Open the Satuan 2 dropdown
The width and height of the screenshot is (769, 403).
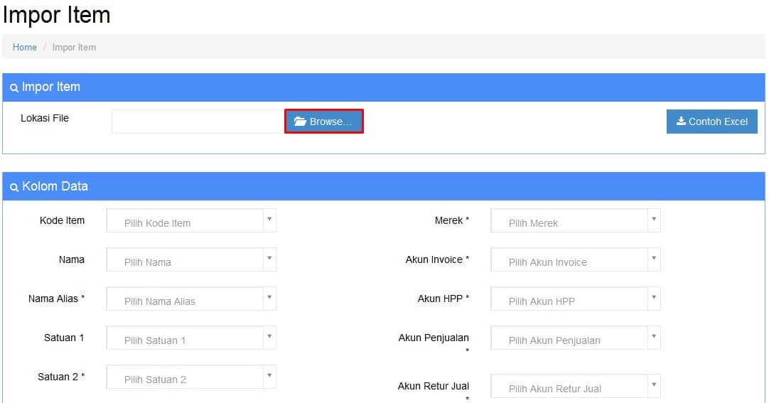185,377
